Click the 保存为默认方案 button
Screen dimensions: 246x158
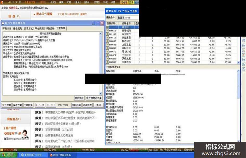point(94,98)
